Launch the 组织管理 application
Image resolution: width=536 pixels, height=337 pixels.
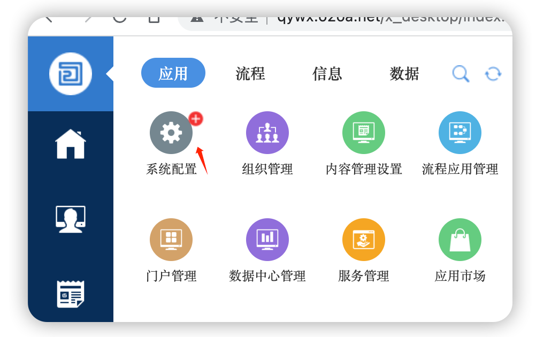click(x=267, y=133)
